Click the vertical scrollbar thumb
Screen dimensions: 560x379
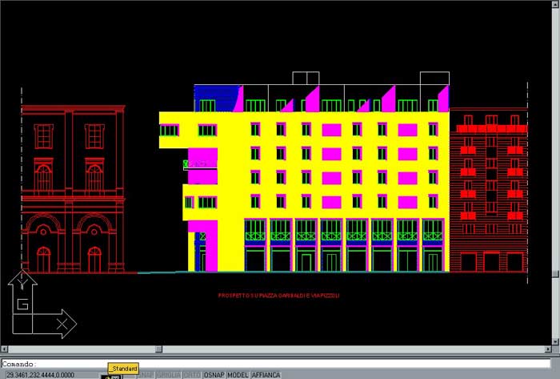pyautogui.click(x=554, y=272)
